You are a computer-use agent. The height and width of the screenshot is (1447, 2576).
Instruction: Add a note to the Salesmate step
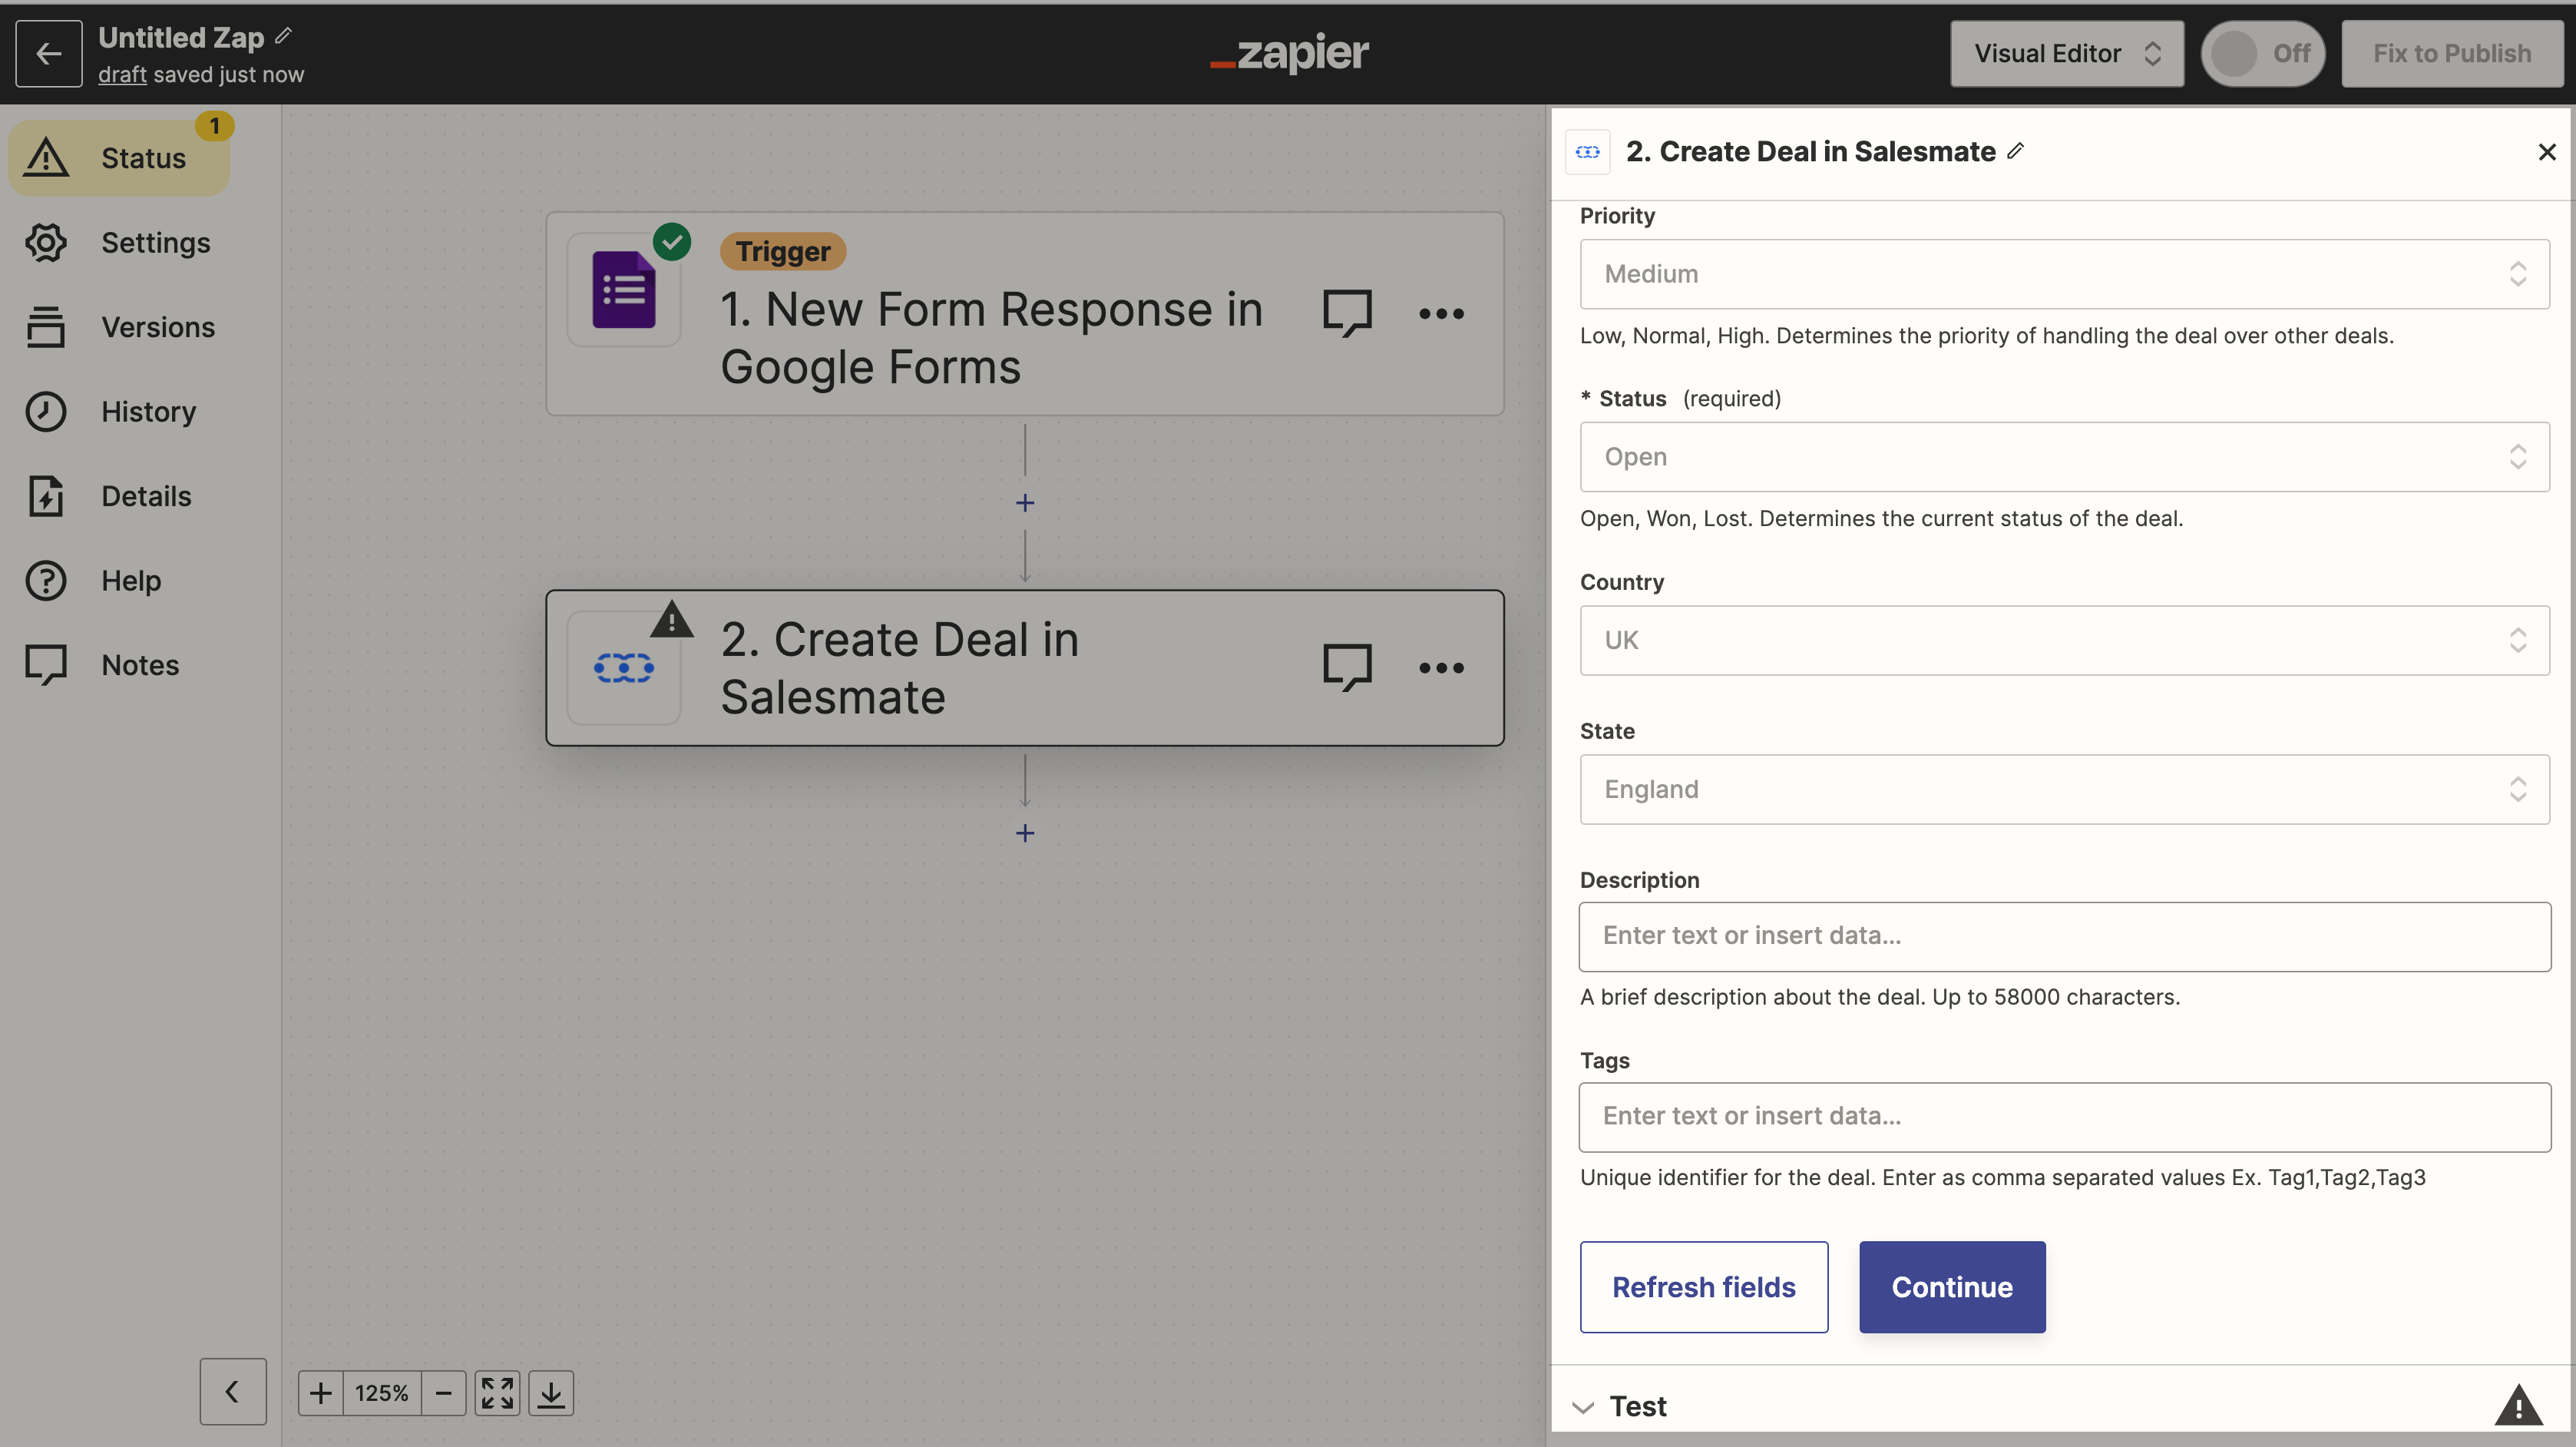[x=1347, y=668]
